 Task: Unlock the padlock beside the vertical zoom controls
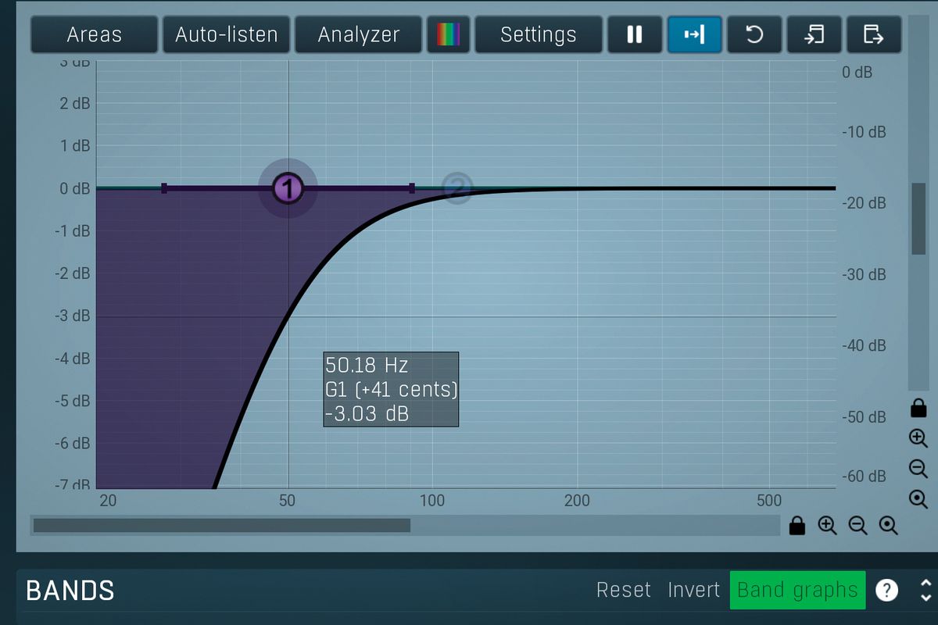(x=918, y=408)
